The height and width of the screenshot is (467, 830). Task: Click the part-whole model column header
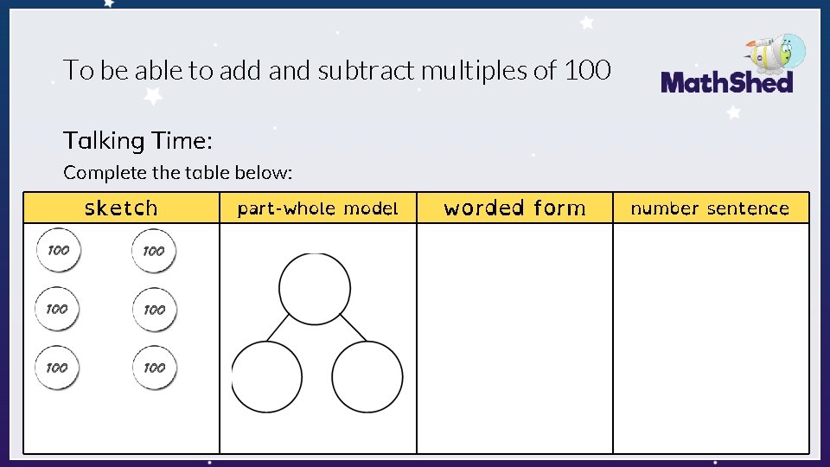(318, 208)
